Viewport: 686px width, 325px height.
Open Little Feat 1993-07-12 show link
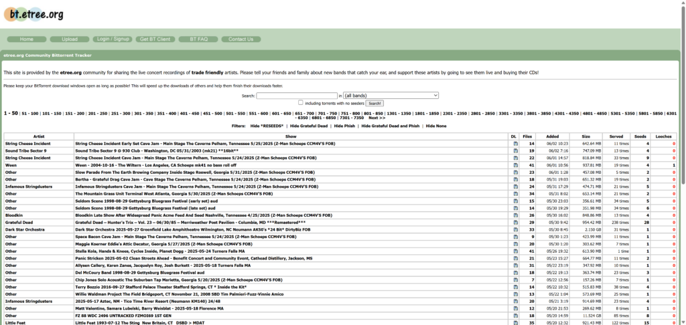click(139, 323)
